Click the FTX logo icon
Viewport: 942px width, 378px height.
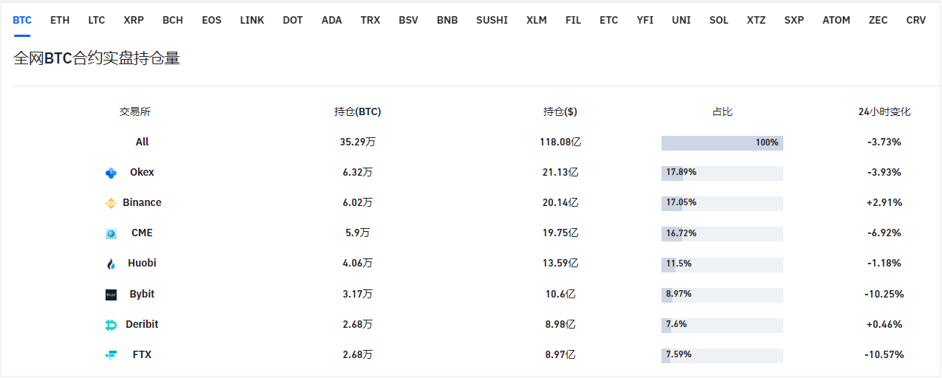pos(111,355)
